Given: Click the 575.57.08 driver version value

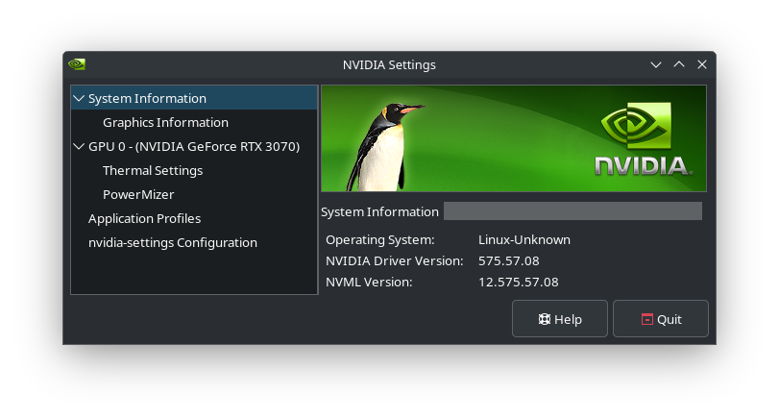Looking at the screenshot, I should tap(509, 261).
